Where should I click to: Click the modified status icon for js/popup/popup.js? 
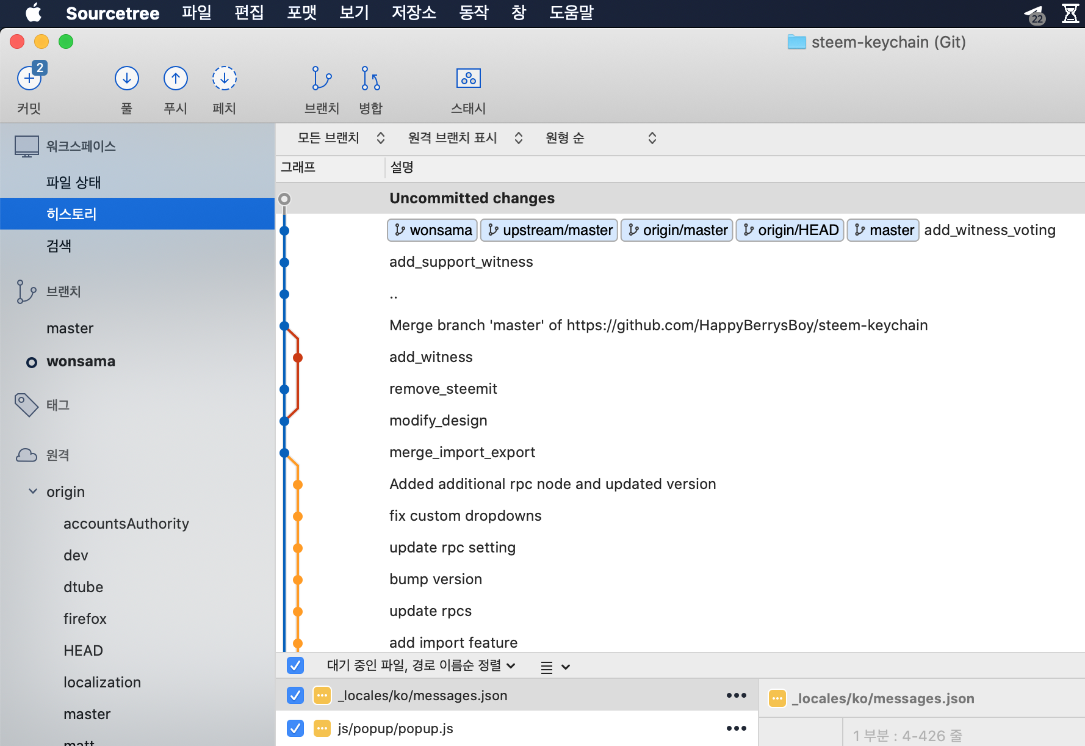coord(322,728)
